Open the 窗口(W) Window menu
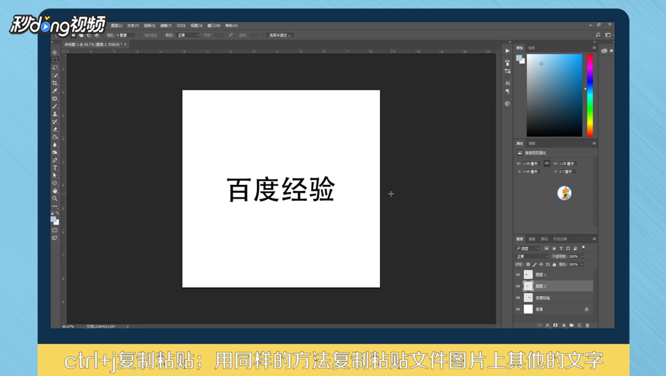This screenshot has width=666, height=376. pos(214,26)
